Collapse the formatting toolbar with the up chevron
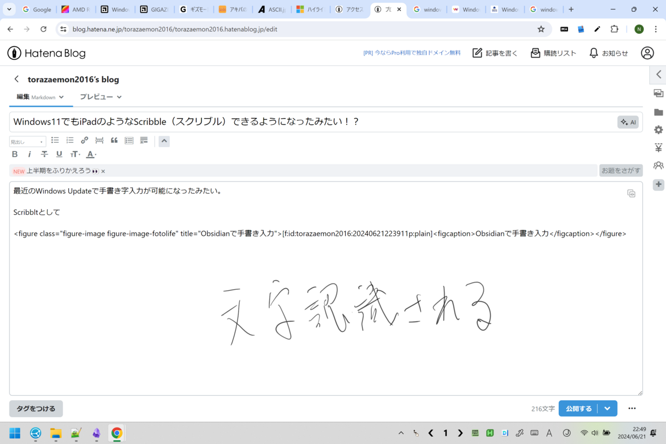 tap(164, 141)
